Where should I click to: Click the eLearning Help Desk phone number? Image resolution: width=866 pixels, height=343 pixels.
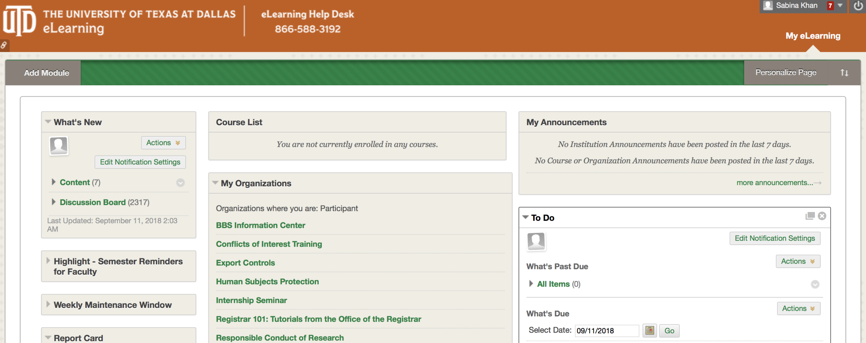(308, 29)
